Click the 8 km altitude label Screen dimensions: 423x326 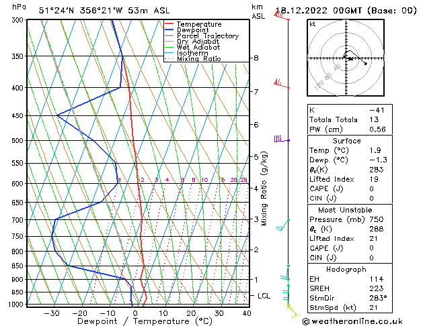(256, 58)
